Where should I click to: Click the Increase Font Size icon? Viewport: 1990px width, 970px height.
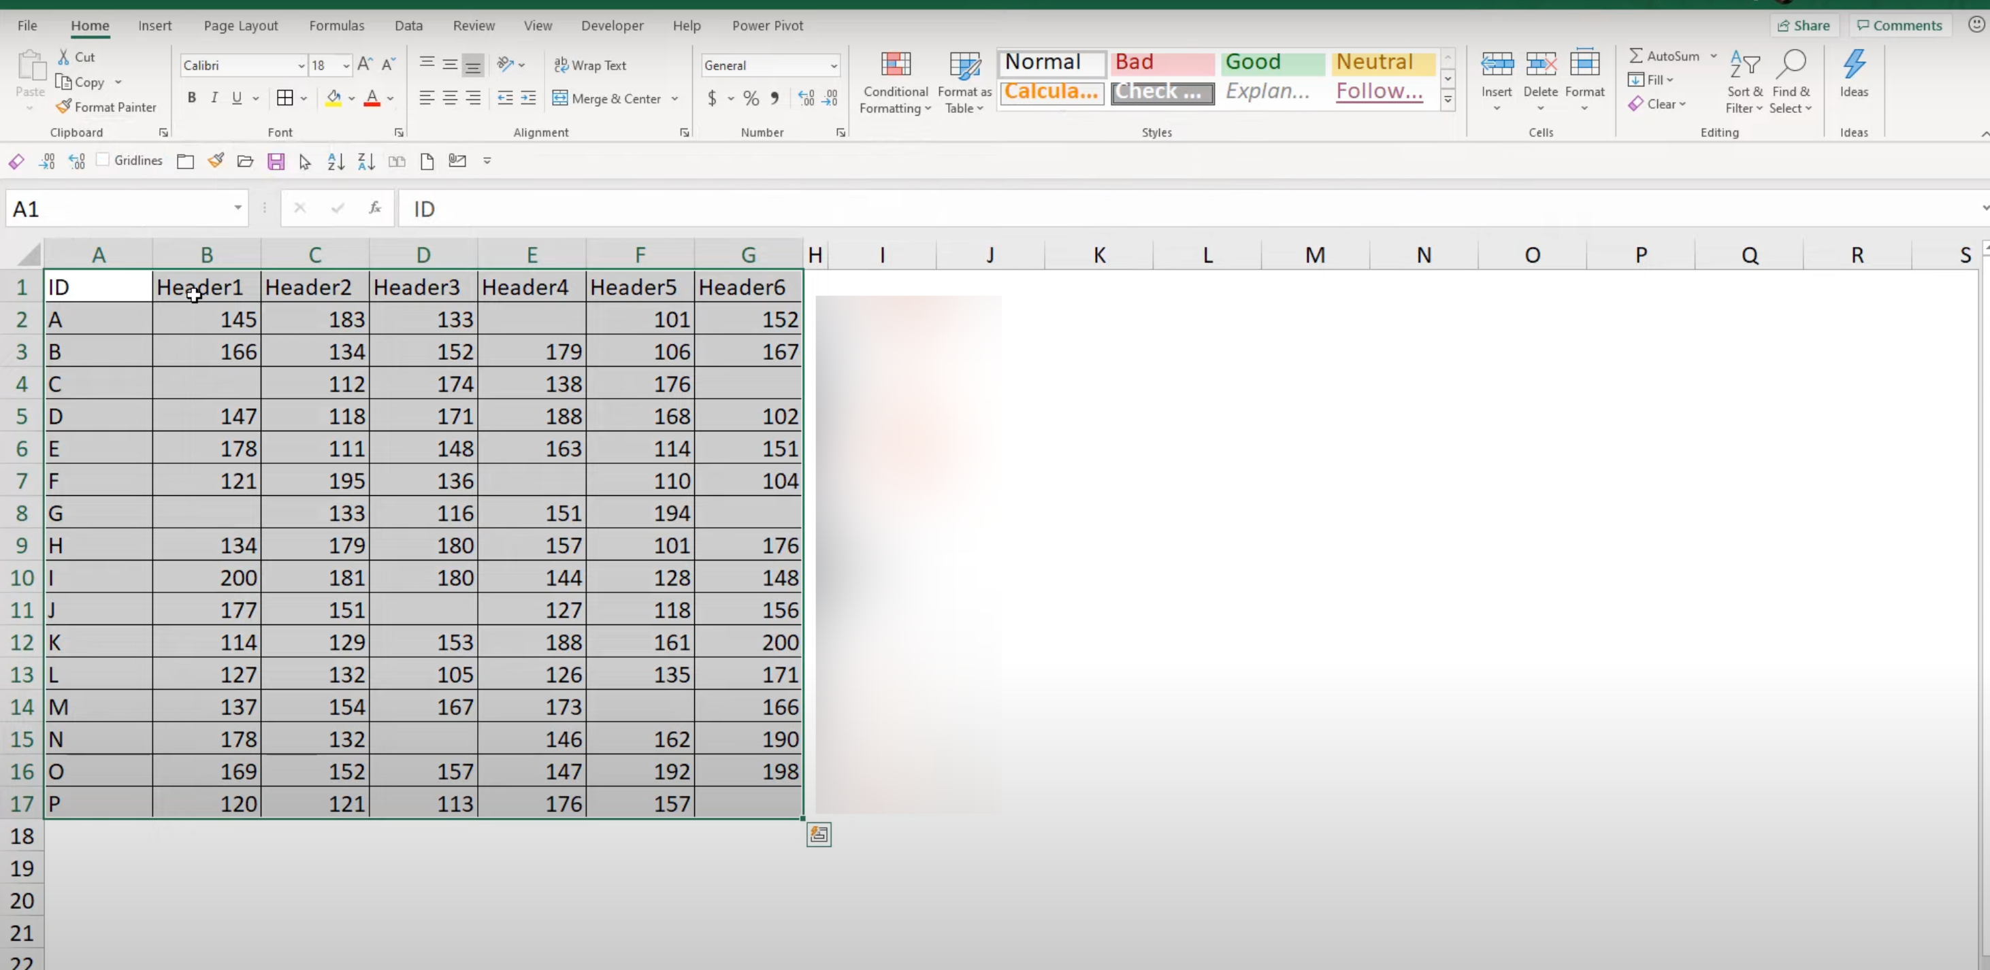tap(365, 65)
